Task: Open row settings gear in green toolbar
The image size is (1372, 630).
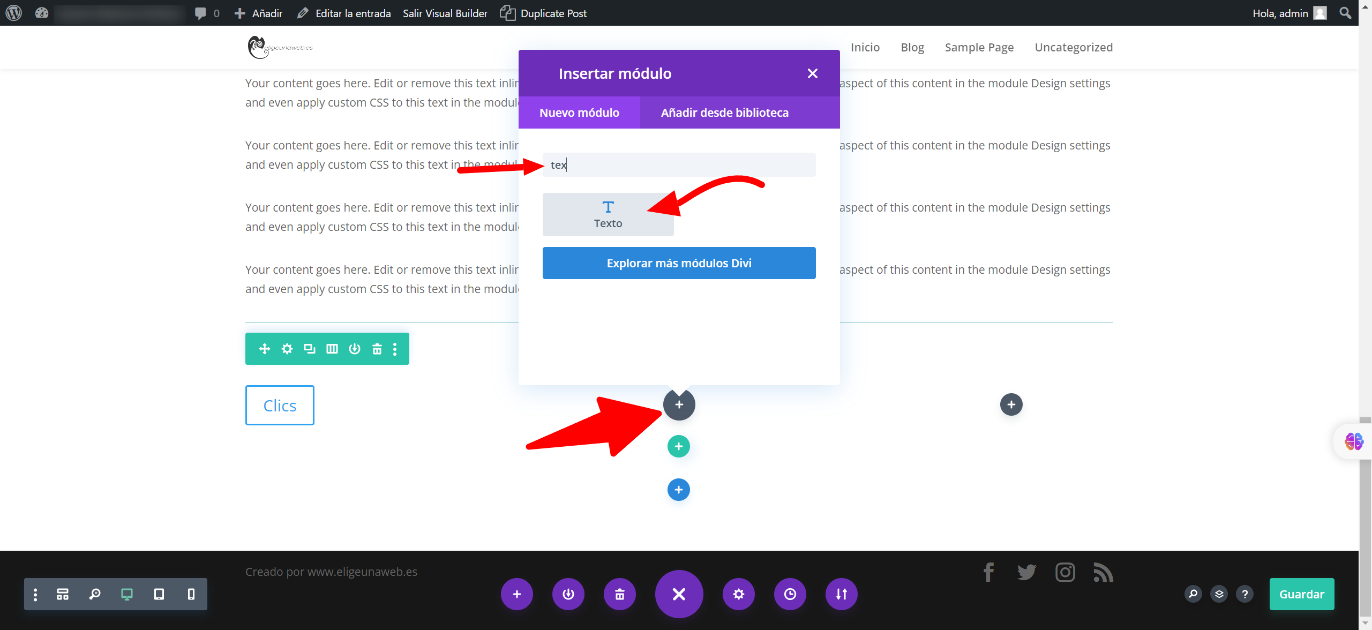Action: pos(287,349)
